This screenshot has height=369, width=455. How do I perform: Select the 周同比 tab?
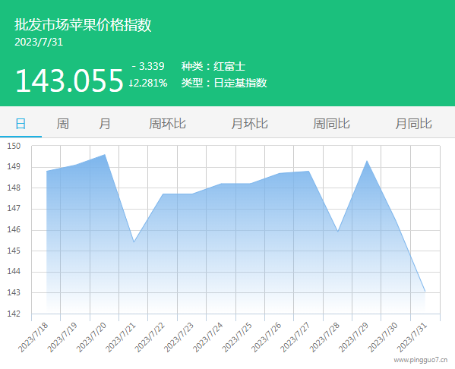pos(331,124)
